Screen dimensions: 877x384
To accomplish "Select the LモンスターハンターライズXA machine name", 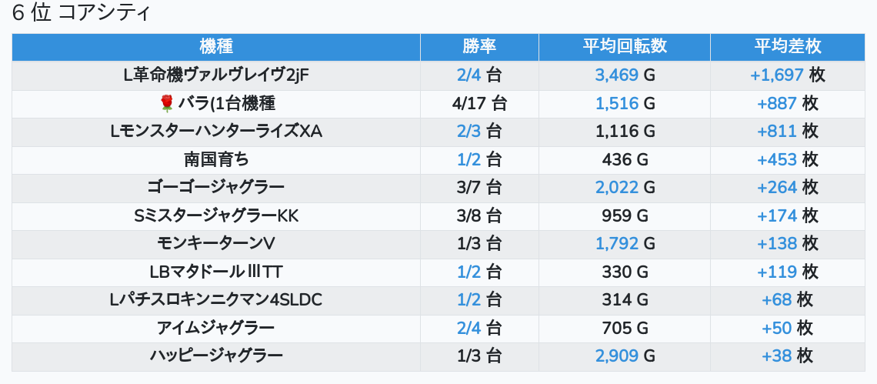I will pos(215,131).
